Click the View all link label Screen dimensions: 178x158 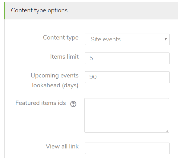(62, 146)
